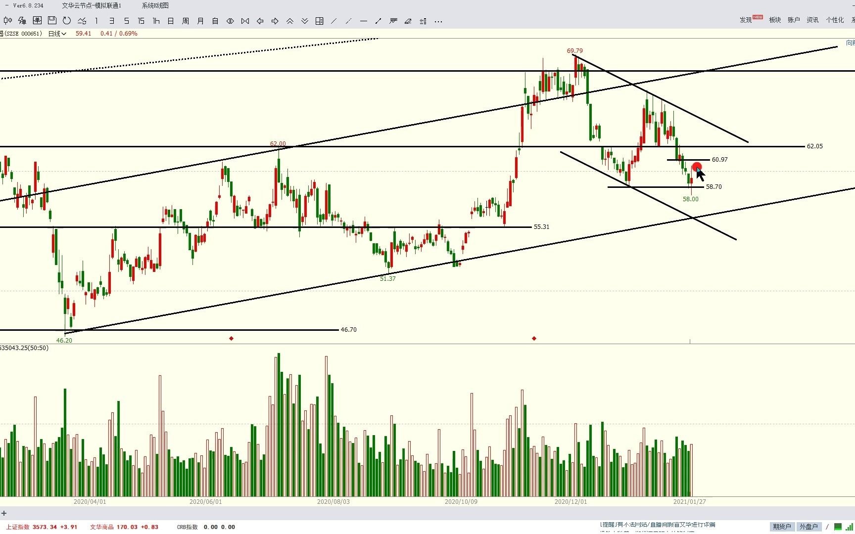Image resolution: width=855 pixels, height=534 pixels.
Task: Select the parallel lines drawing tool
Action: point(393,21)
